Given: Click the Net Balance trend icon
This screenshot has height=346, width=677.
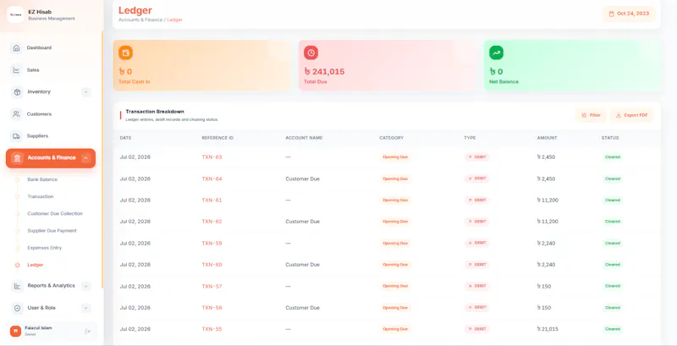Looking at the screenshot, I should pos(496,52).
